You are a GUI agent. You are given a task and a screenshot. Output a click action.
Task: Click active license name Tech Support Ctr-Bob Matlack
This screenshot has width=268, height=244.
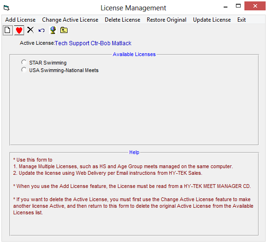(x=93, y=43)
